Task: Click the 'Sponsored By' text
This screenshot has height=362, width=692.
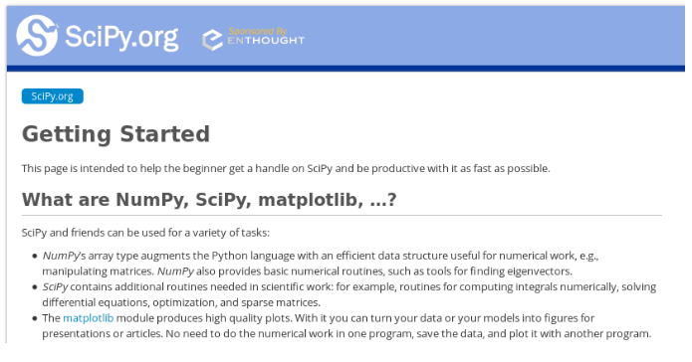Action: [x=257, y=31]
